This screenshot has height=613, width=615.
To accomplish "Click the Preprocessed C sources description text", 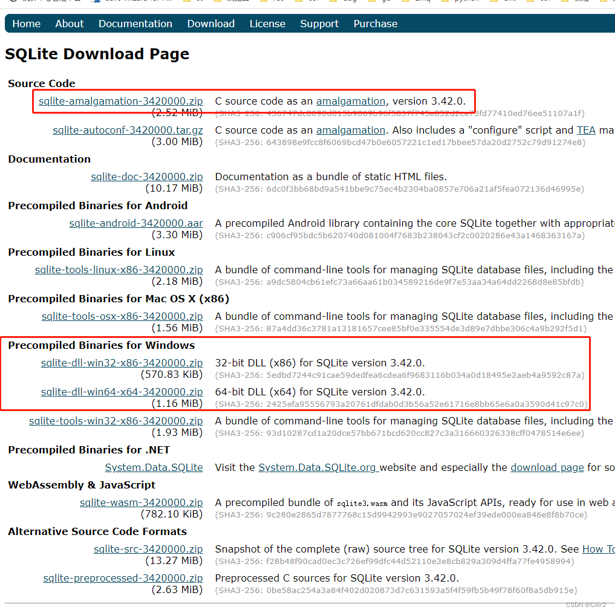I will click(337, 578).
